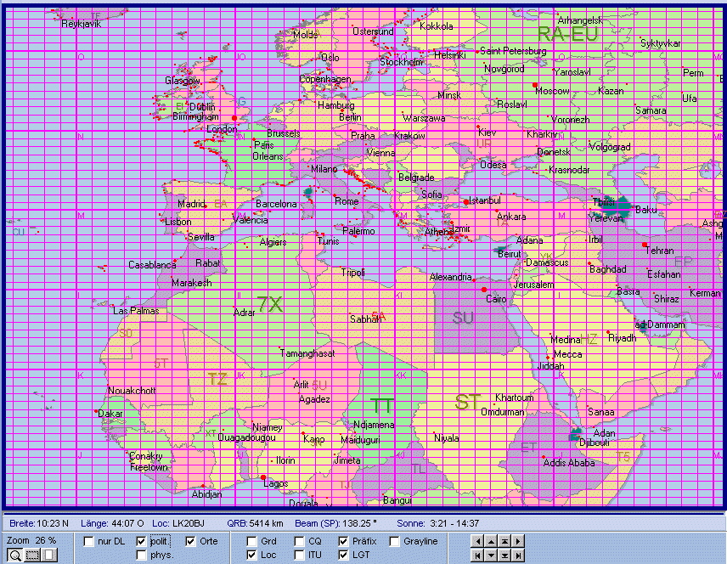Select the dashed rectangle area-zoom tool
The image size is (727, 564).
(x=32, y=555)
